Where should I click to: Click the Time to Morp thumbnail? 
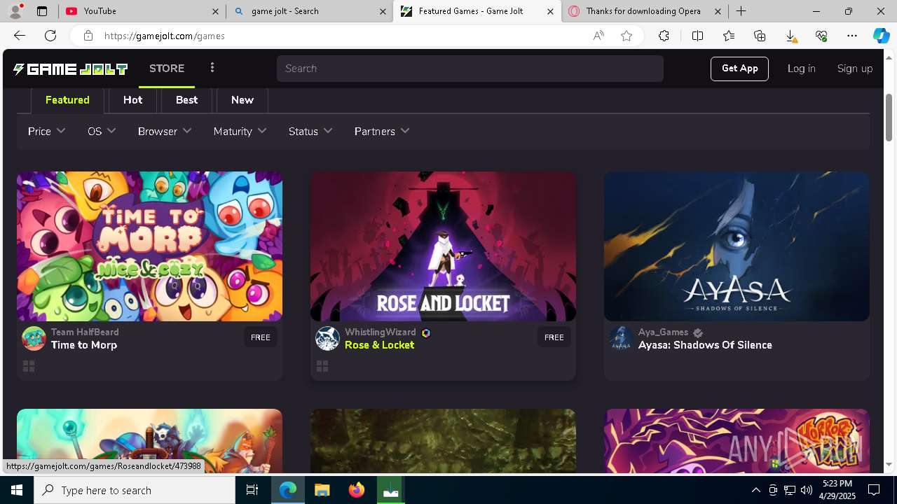point(149,246)
